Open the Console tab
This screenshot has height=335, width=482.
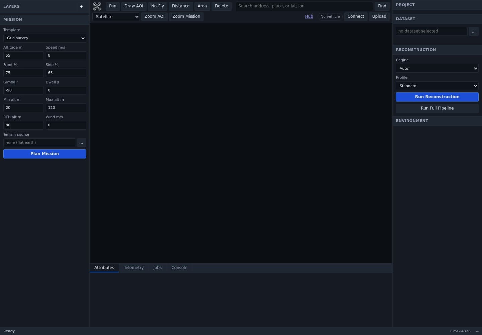pos(179,268)
